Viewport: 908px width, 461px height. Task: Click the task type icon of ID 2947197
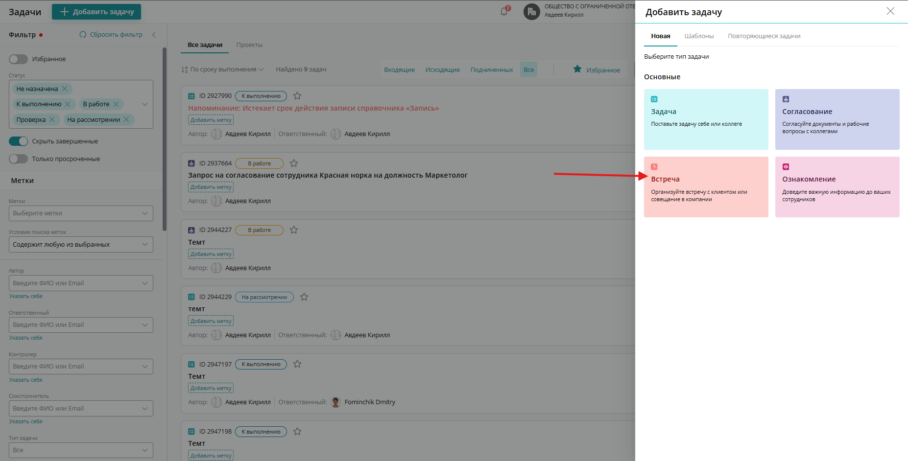point(191,364)
